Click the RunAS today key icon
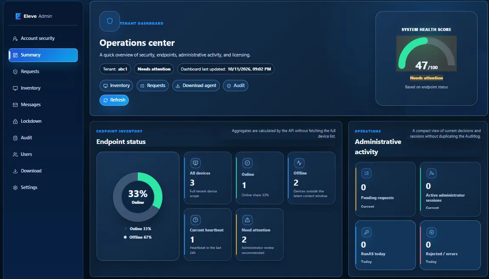Screen dimensions: 489x279 (x=367, y=232)
